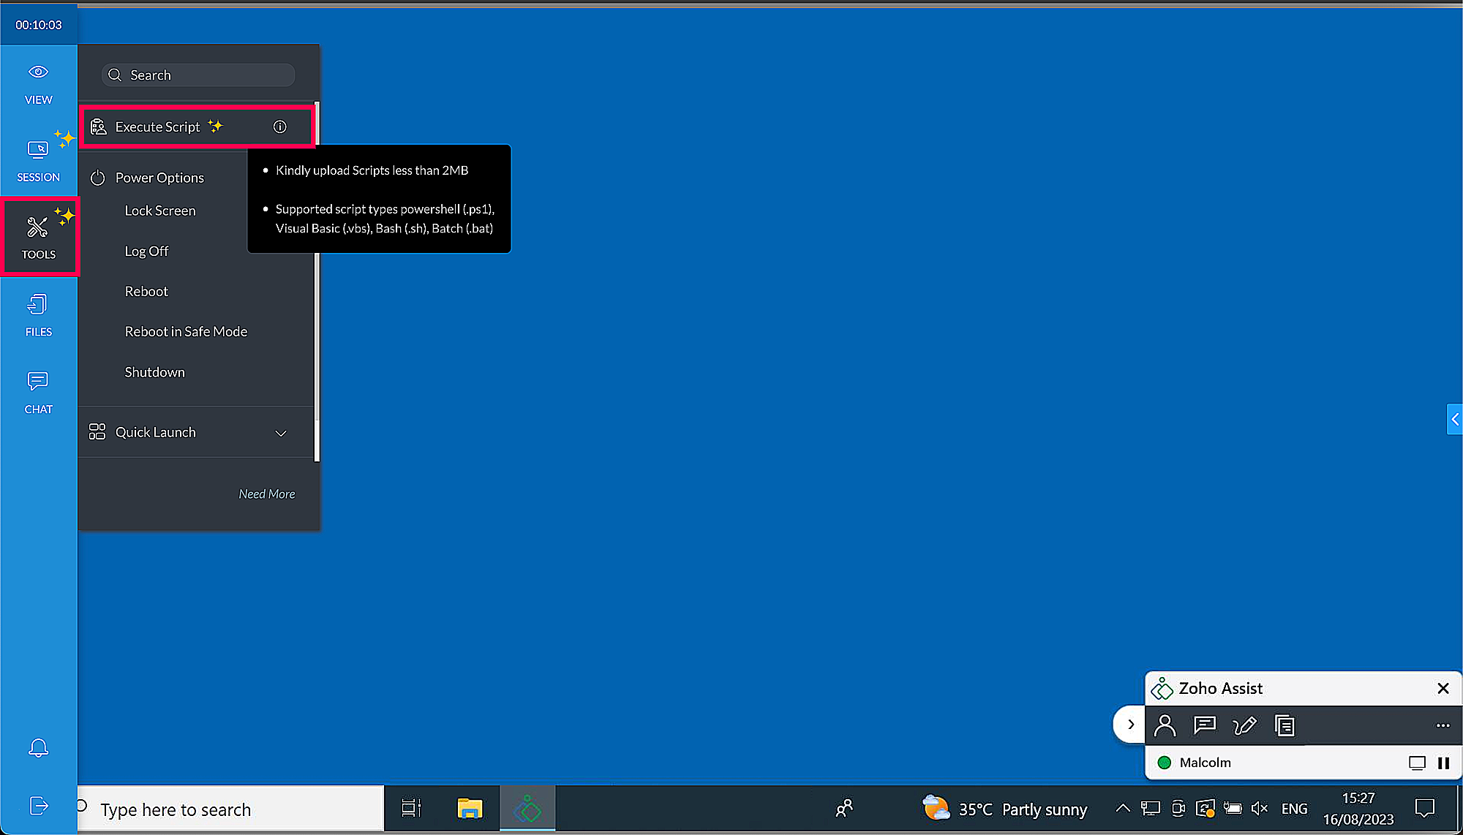Click the notifications bell icon in the sidebar

[38, 747]
